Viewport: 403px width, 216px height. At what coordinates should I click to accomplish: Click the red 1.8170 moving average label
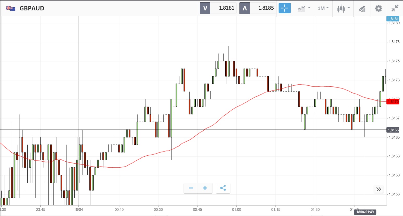(393, 101)
